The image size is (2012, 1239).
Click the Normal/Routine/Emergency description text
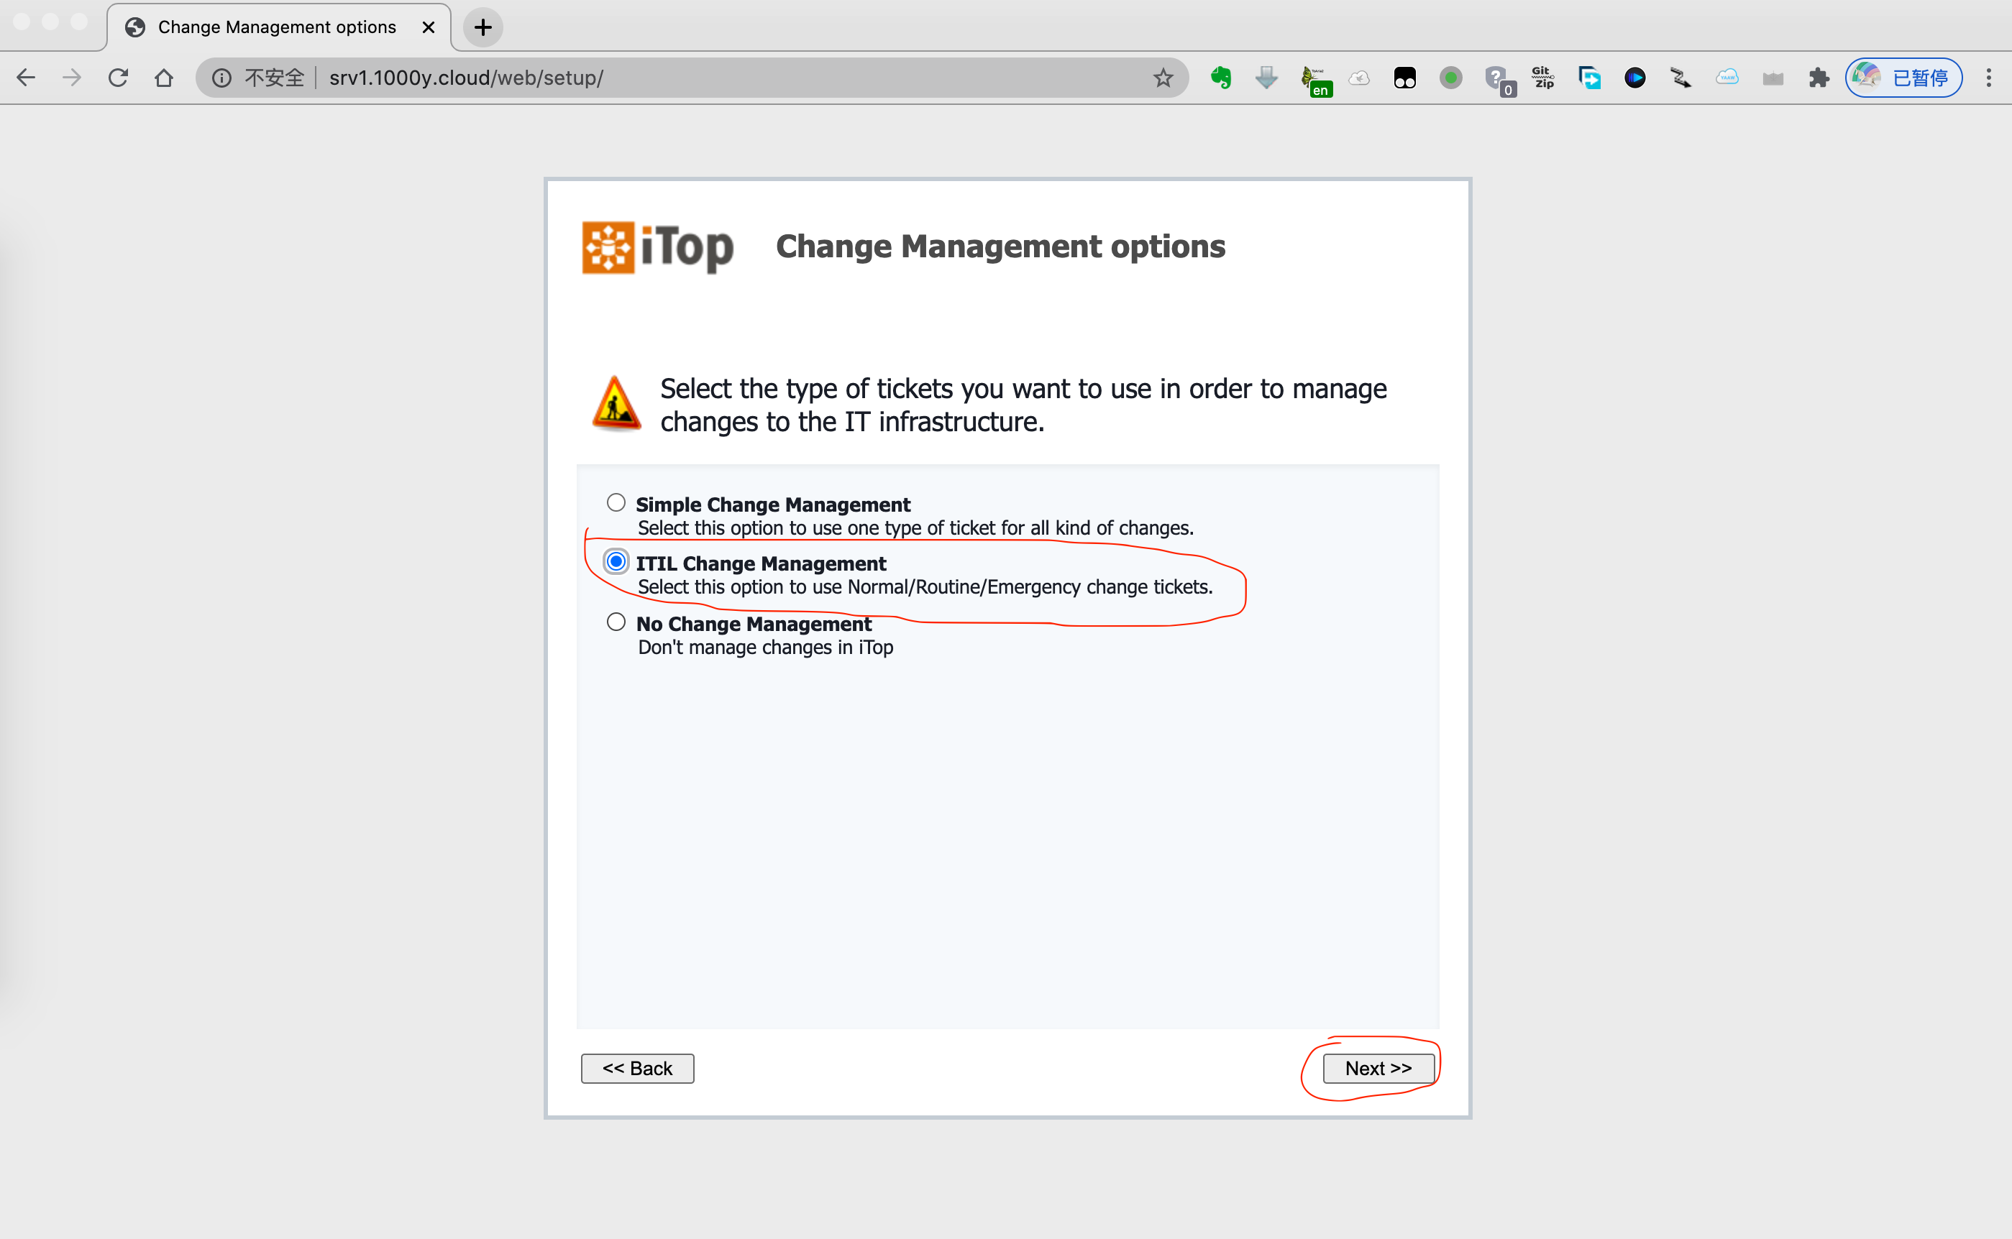(925, 586)
